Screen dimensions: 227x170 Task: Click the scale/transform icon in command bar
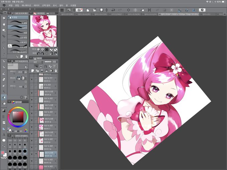pyautogui.click(x=150, y=10)
